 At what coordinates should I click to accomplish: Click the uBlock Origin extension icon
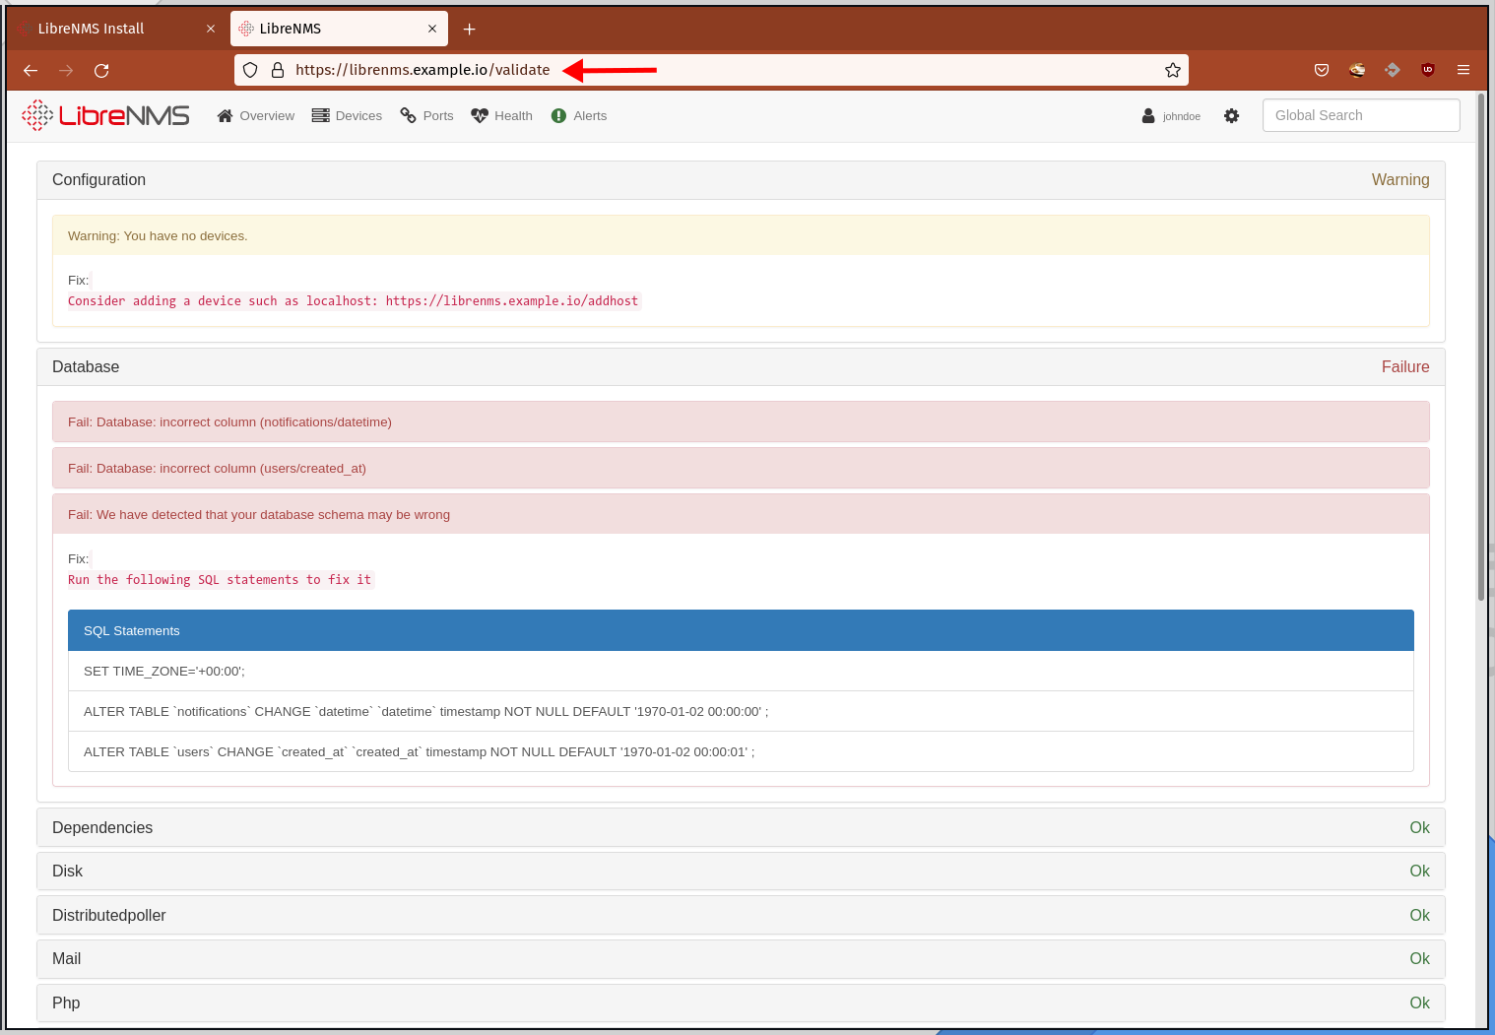click(x=1427, y=70)
